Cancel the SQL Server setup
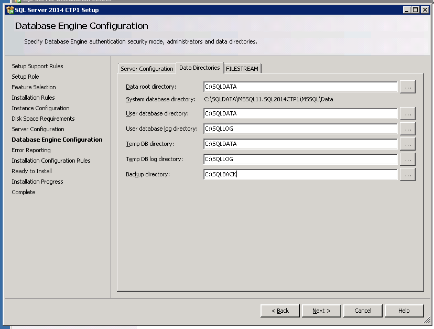The width and height of the screenshot is (434, 329). click(363, 311)
